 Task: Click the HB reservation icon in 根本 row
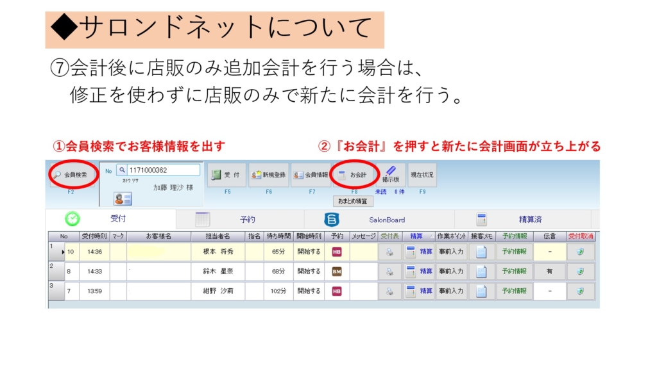(x=337, y=252)
